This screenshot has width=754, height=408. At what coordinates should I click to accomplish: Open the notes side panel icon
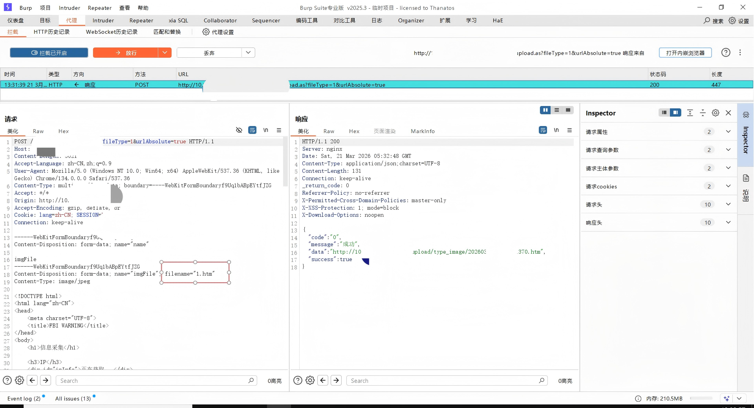[746, 178]
